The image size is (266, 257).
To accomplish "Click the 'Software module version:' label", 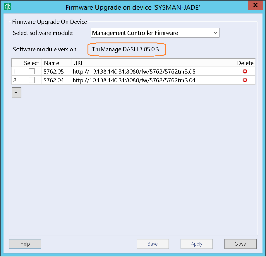I will tap(45, 49).
